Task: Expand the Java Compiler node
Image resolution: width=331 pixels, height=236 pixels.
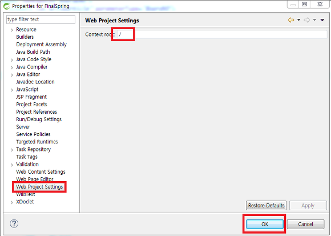Action: pyautogui.click(x=12, y=67)
